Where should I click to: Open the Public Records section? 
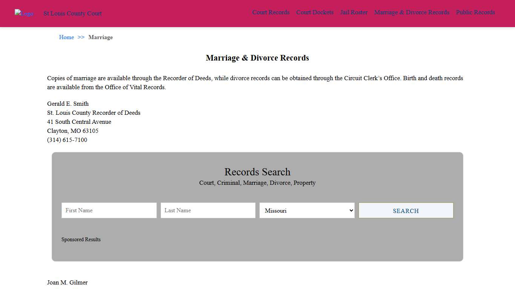475,12
